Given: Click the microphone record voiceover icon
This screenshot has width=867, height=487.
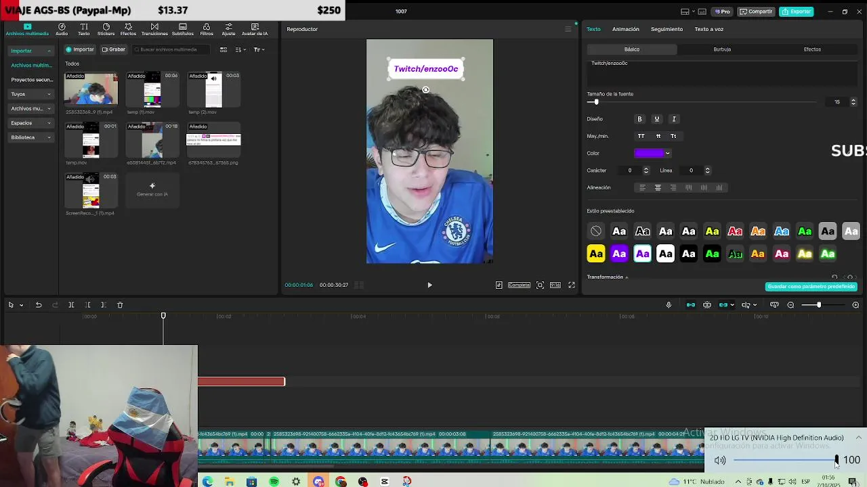Looking at the screenshot, I should click(669, 305).
